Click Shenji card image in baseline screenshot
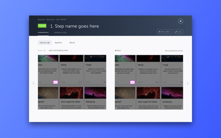 click(71, 58)
